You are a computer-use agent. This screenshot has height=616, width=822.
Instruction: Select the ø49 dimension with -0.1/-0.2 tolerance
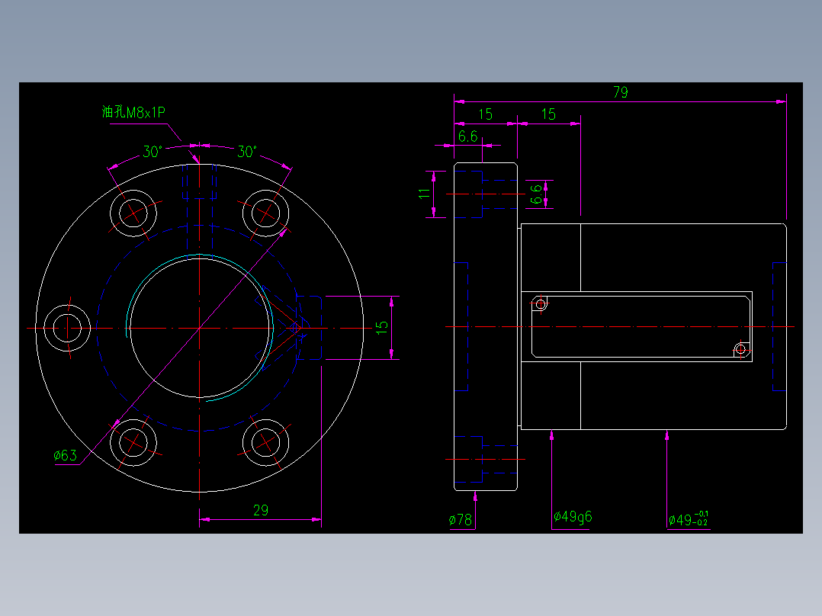(x=689, y=519)
